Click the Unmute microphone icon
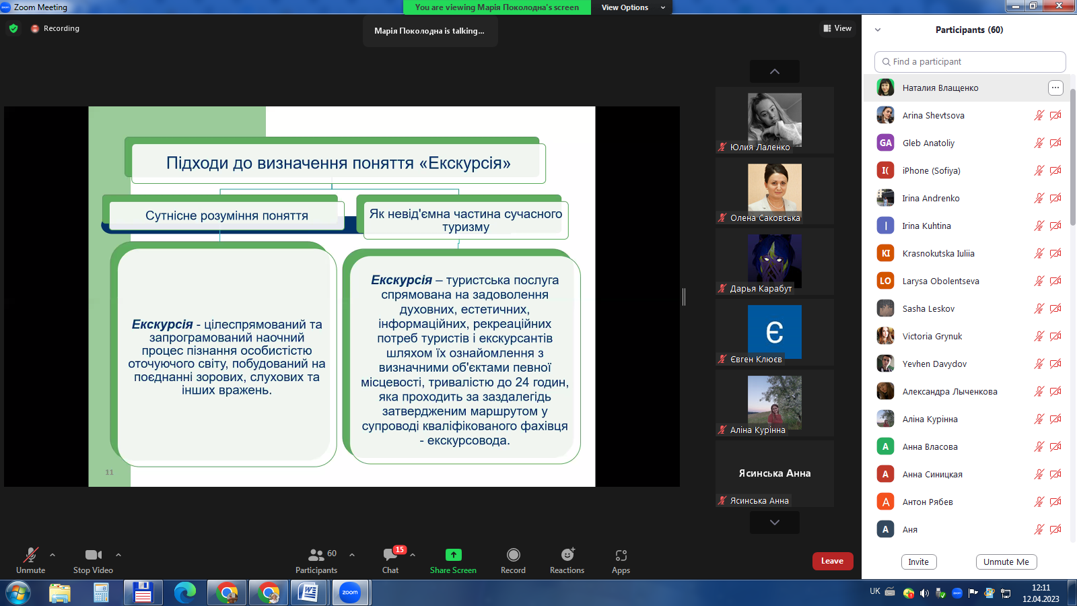The width and height of the screenshot is (1077, 606). tap(31, 555)
